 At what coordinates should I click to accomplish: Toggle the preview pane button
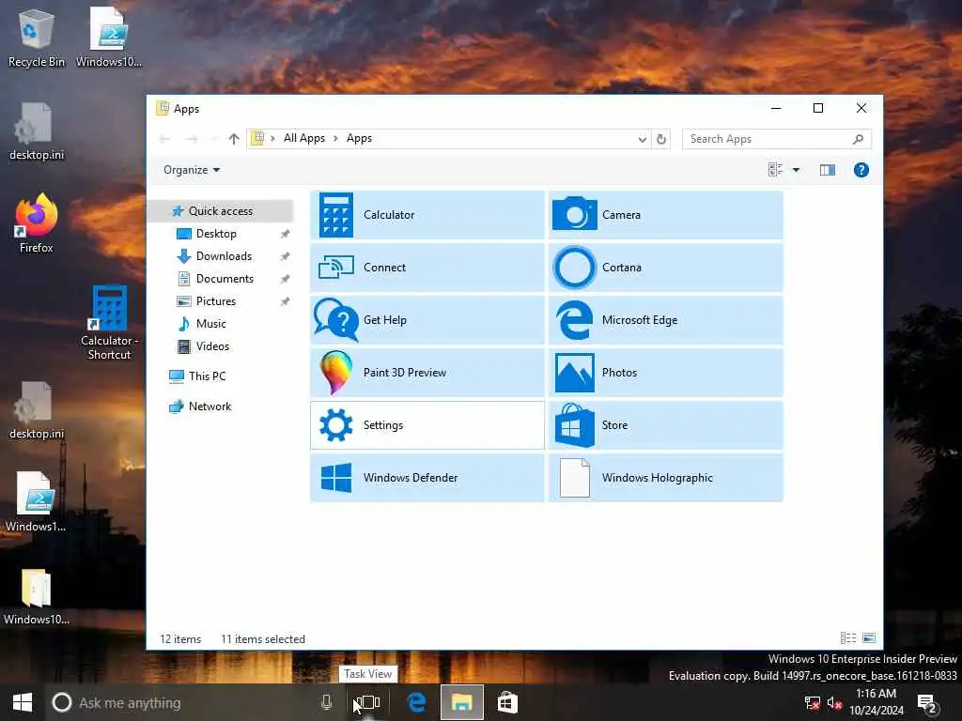[x=827, y=170]
